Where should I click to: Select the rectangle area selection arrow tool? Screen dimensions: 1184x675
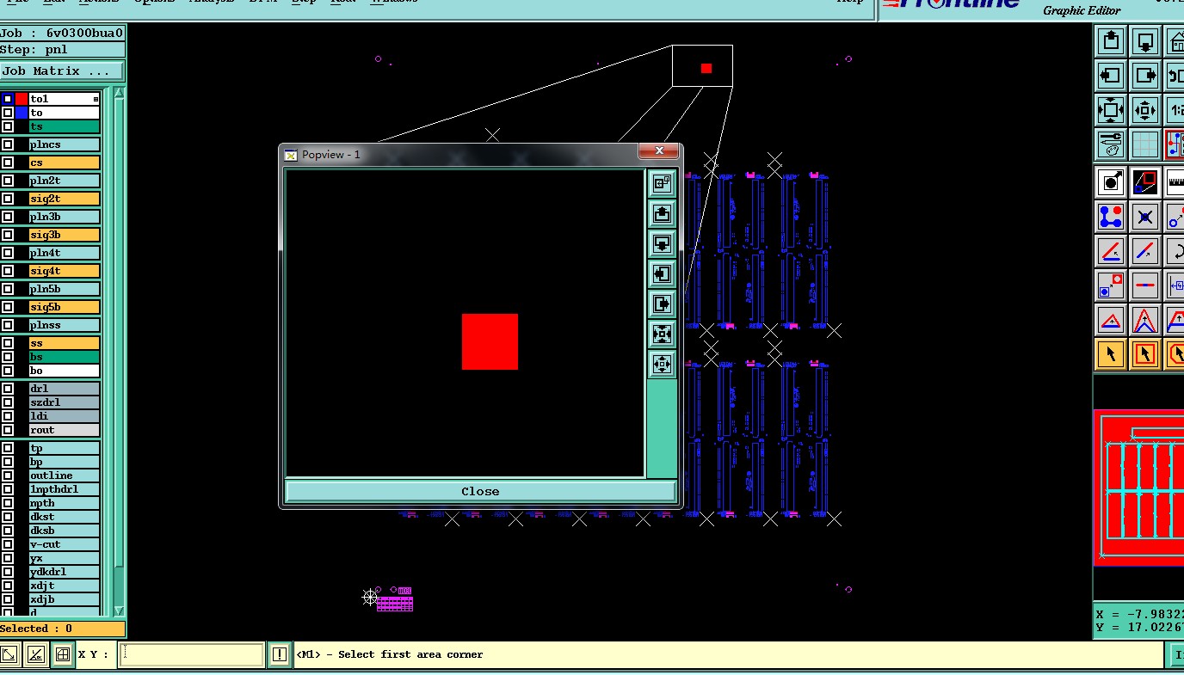point(1144,353)
